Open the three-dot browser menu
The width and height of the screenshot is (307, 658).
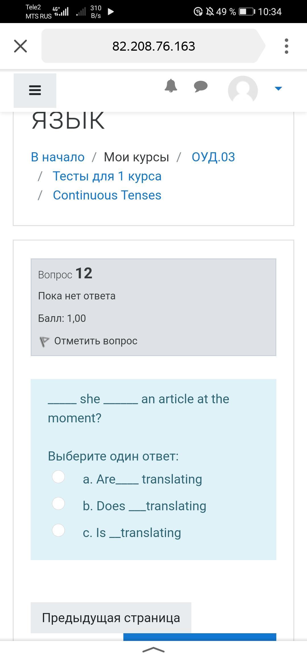coord(286,46)
